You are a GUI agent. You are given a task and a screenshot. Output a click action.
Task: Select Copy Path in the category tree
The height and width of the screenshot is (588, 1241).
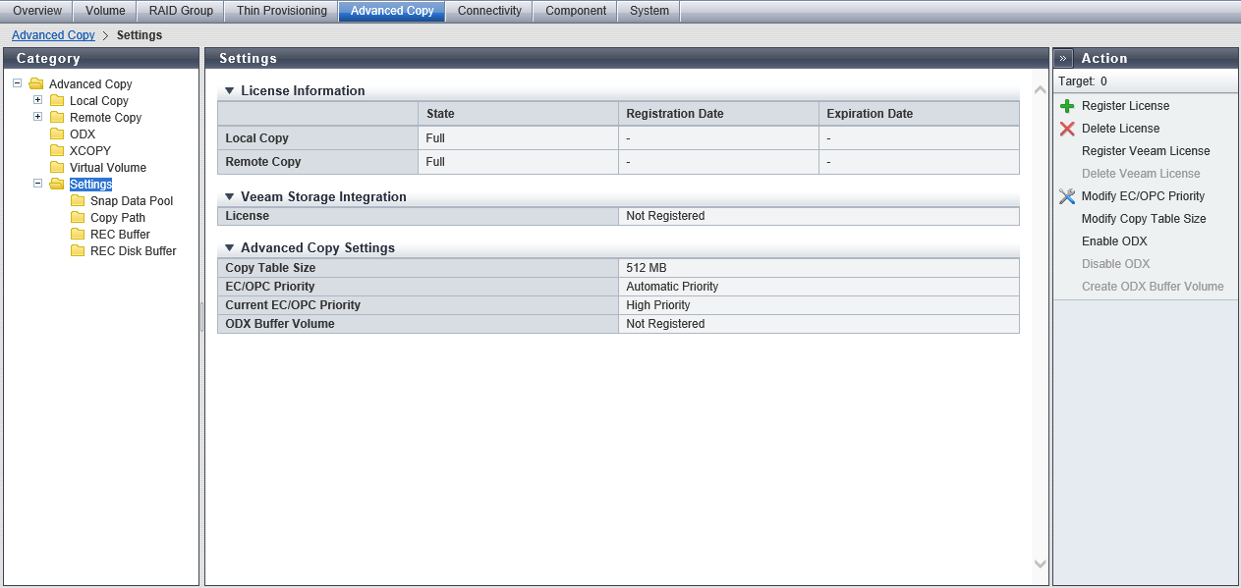pyautogui.click(x=117, y=218)
